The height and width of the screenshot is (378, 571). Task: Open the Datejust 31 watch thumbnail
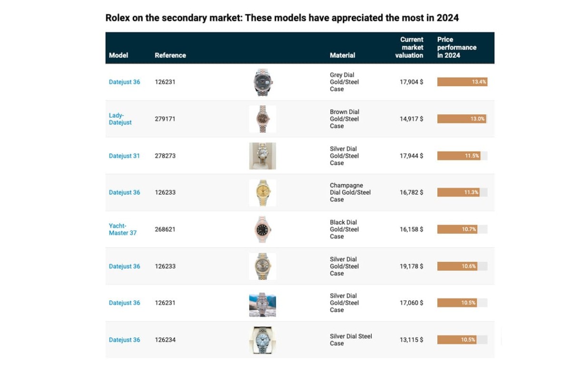tap(262, 156)
